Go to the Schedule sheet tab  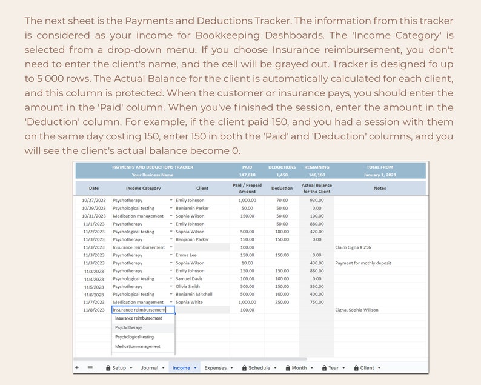tap(259, 368)
